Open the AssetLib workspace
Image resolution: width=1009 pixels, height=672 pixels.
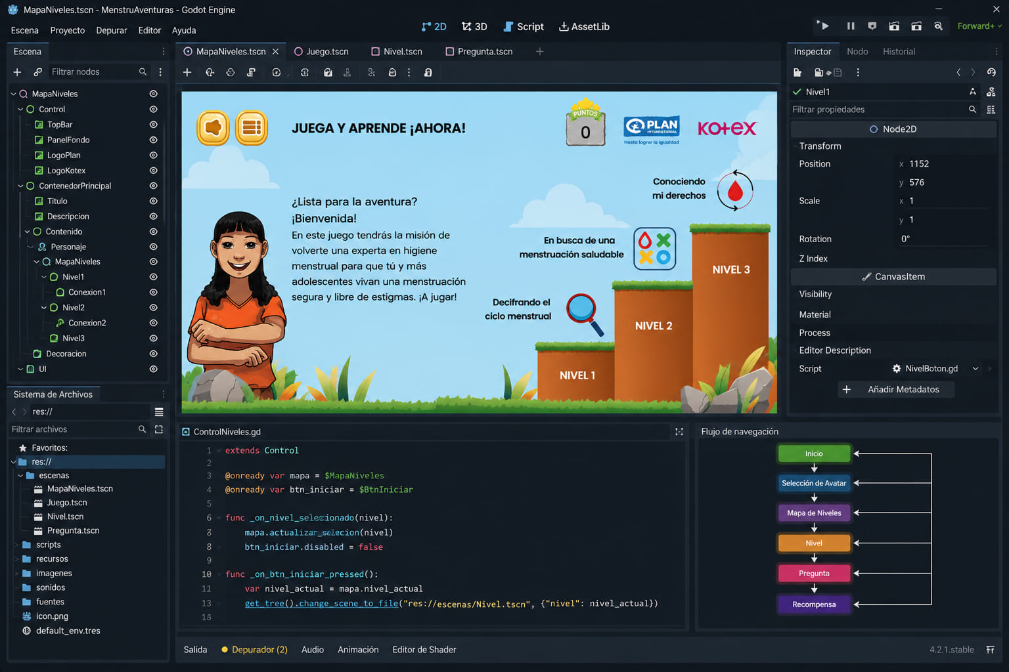584,26
